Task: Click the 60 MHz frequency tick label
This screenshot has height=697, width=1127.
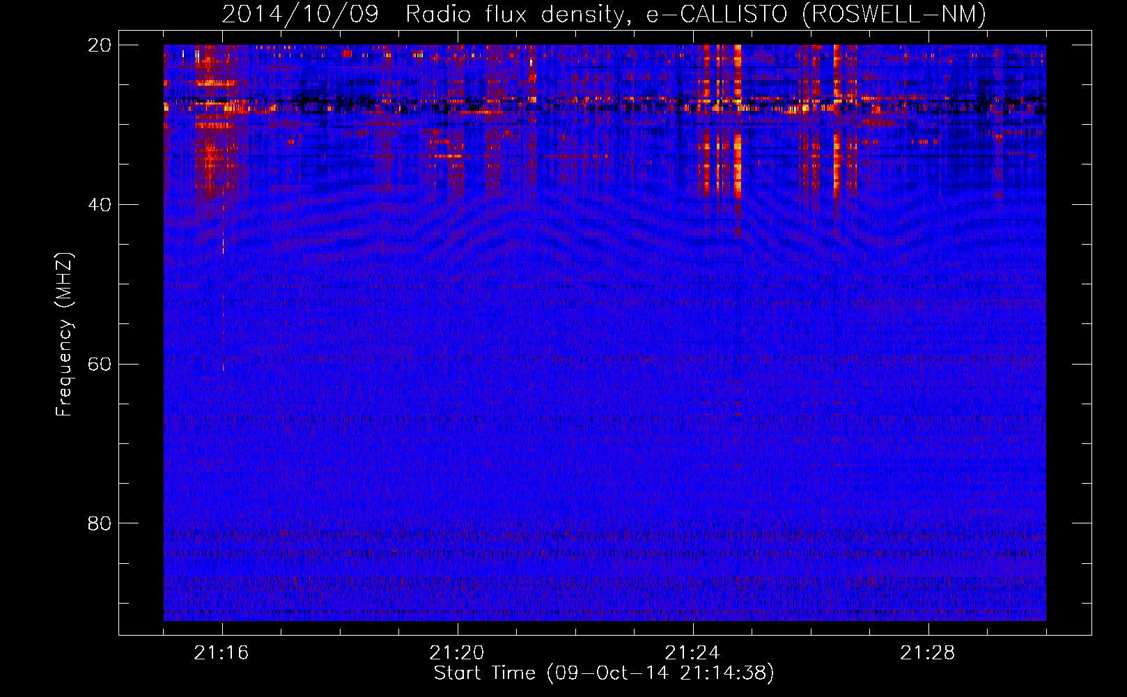Action: tap(100, 365)
